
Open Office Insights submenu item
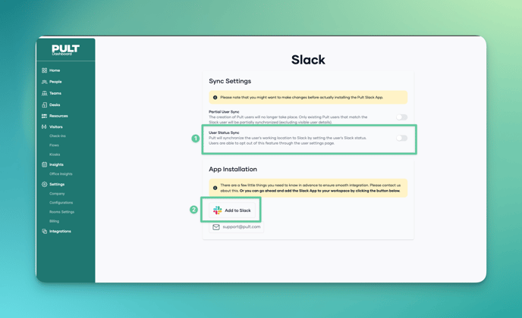point(61,174)
